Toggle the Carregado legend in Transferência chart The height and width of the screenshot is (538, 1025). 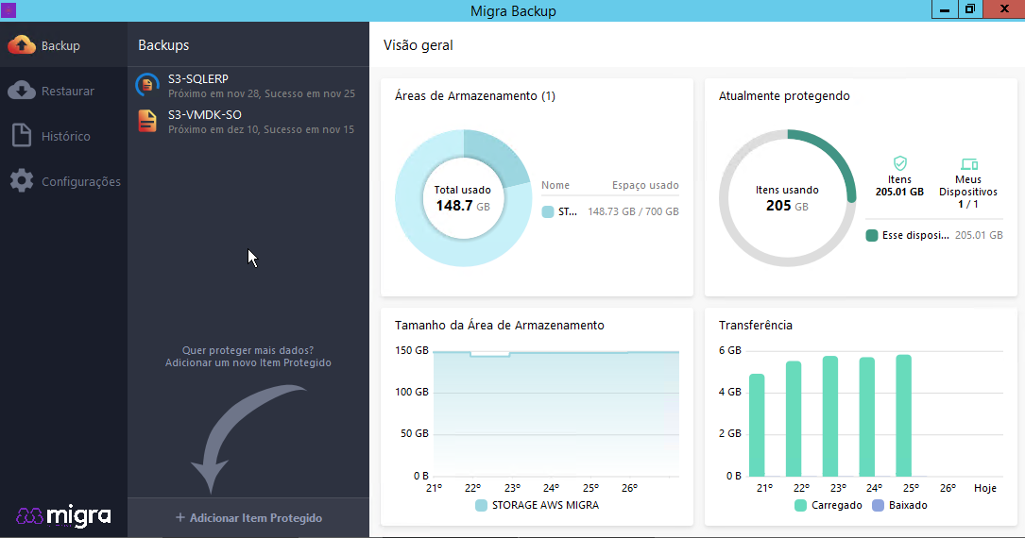[x=829, y=505]
